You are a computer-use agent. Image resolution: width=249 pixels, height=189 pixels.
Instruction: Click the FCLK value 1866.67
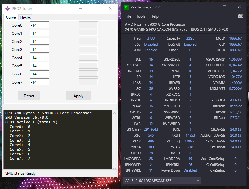(x=235, y=44)
